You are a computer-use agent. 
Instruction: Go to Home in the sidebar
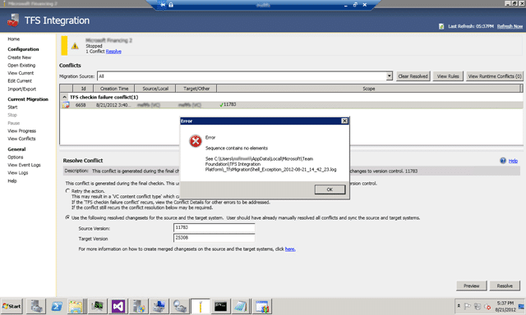[x=14, y=39]
